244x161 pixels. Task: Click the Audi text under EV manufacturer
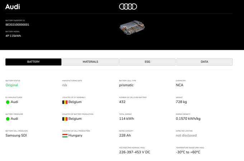click(14, 102)
